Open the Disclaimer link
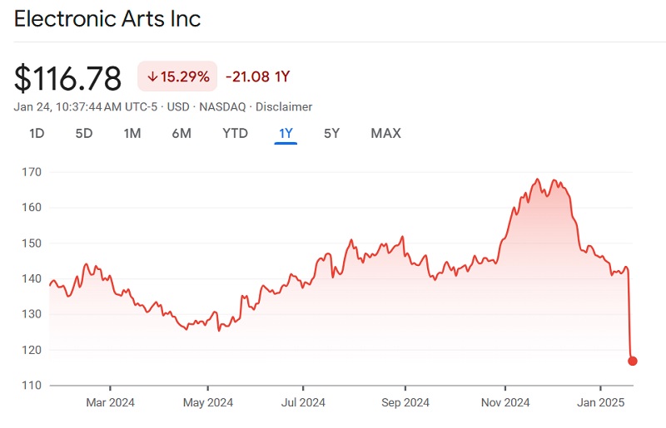Image resolution: width=666 pixels, height=428 pixels. [x=284, y=106]
